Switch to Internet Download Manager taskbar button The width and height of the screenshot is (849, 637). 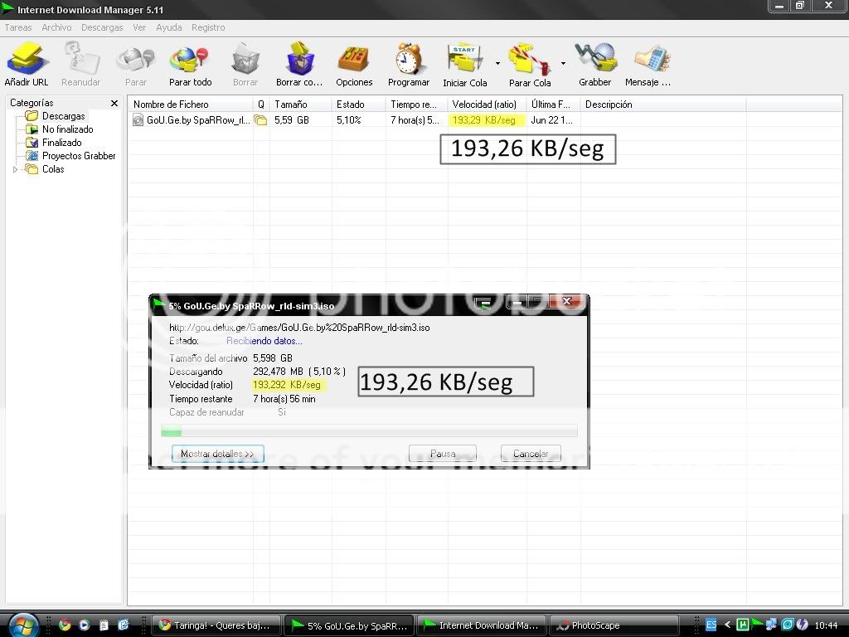tap(482, 625)
